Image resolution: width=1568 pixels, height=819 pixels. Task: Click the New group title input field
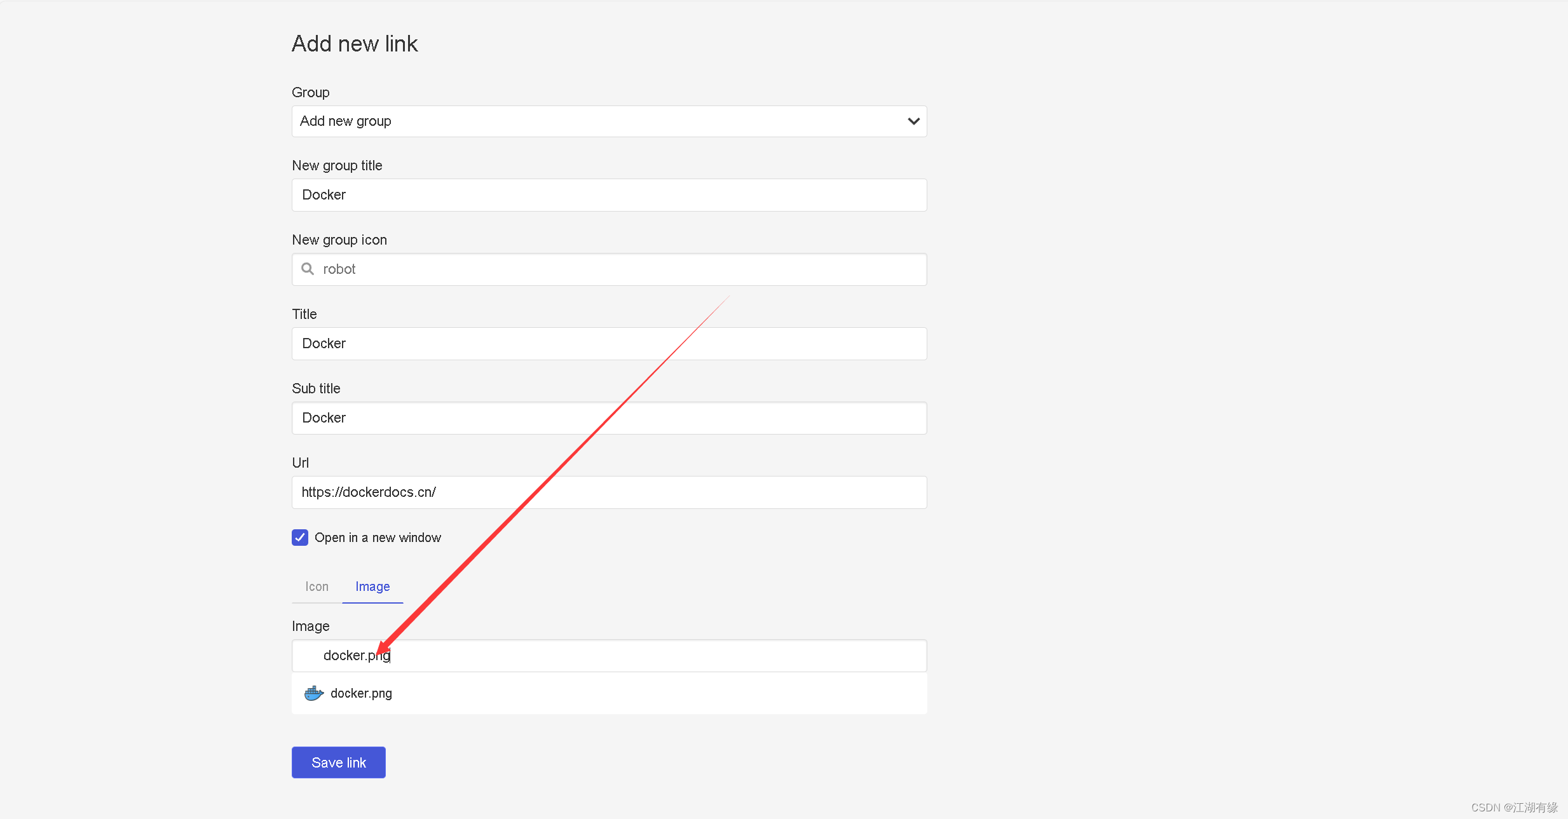coord(609,195)
